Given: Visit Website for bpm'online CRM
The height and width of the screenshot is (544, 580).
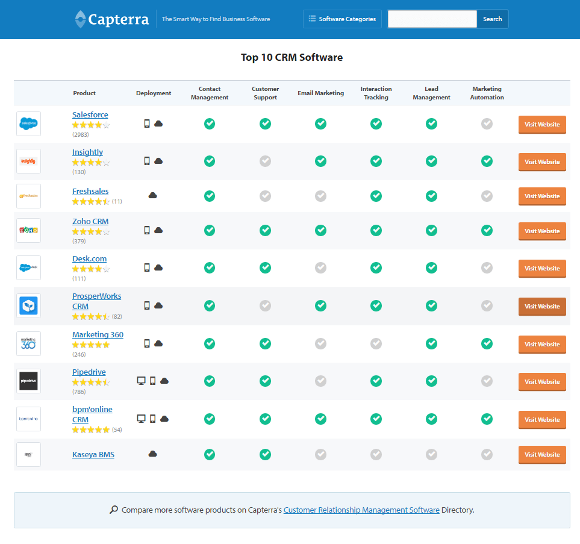Looking at the screenshot, I should pyautogui.click(x=542, y=420).
